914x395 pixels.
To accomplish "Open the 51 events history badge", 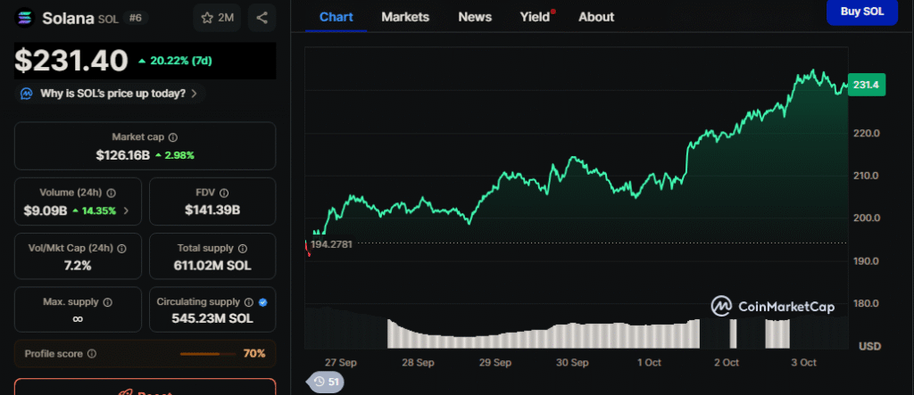I will pos(326,382).
